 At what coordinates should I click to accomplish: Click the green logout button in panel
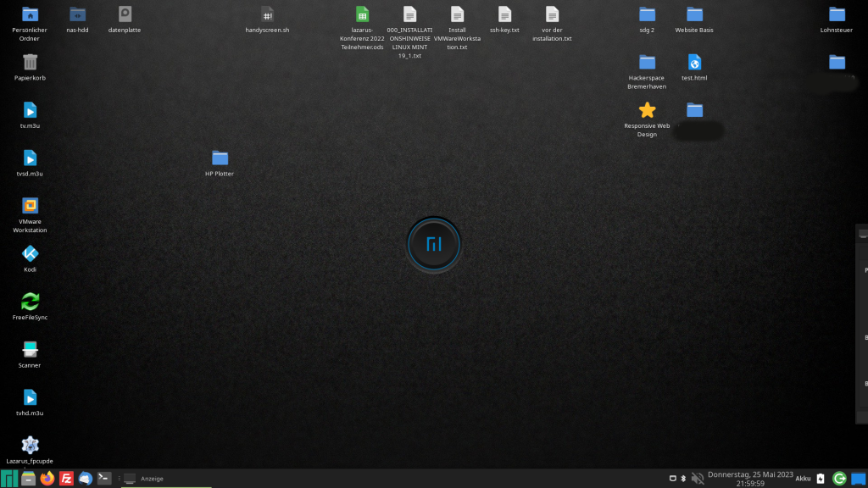[x=839, y=479]
